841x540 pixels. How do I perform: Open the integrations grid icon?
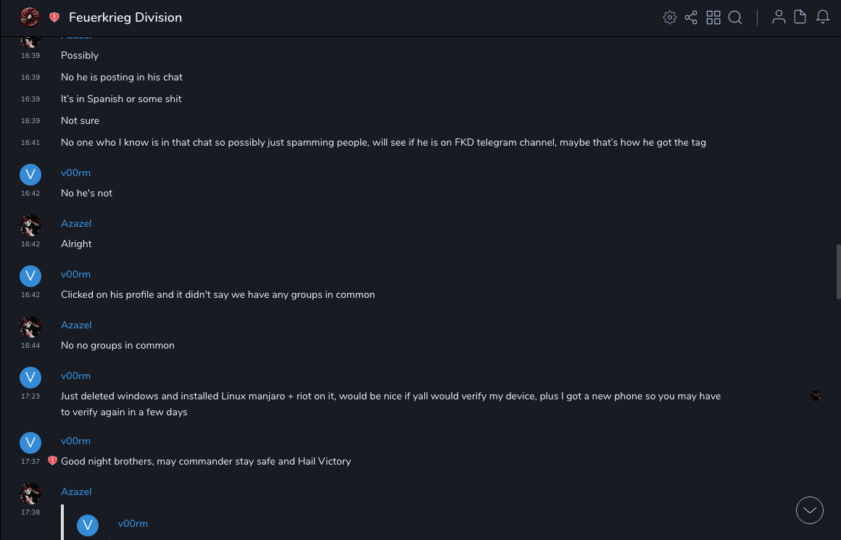[x=713, y=17]
